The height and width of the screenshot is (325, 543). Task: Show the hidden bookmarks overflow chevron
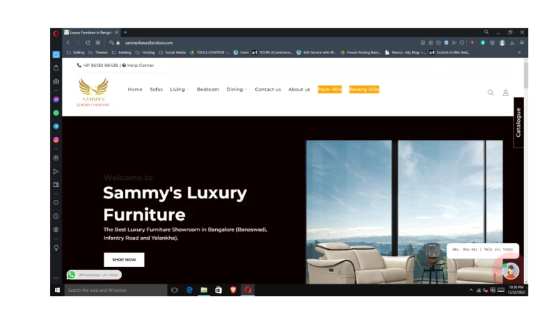(519, 53)
